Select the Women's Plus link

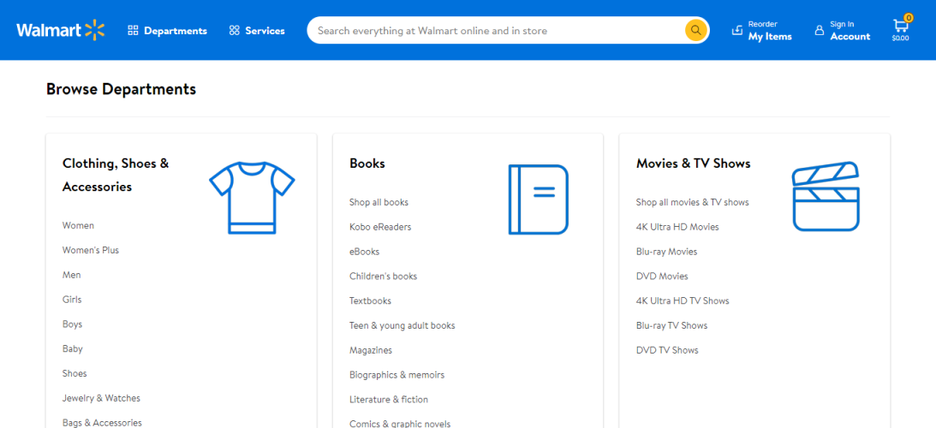[91, 250]
